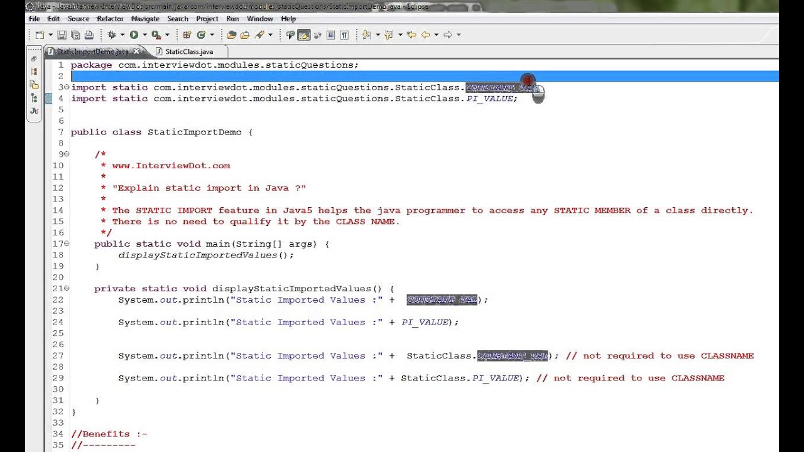Open Hierarchy view icon in left sidebar
The image size is (804, 452).
(34, 72)
